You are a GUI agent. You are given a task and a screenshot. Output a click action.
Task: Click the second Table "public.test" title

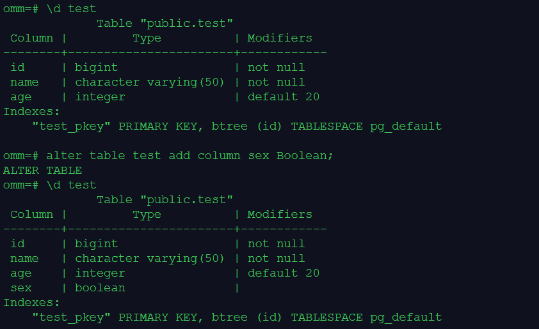pyautogui.click(x=165, y=199)
